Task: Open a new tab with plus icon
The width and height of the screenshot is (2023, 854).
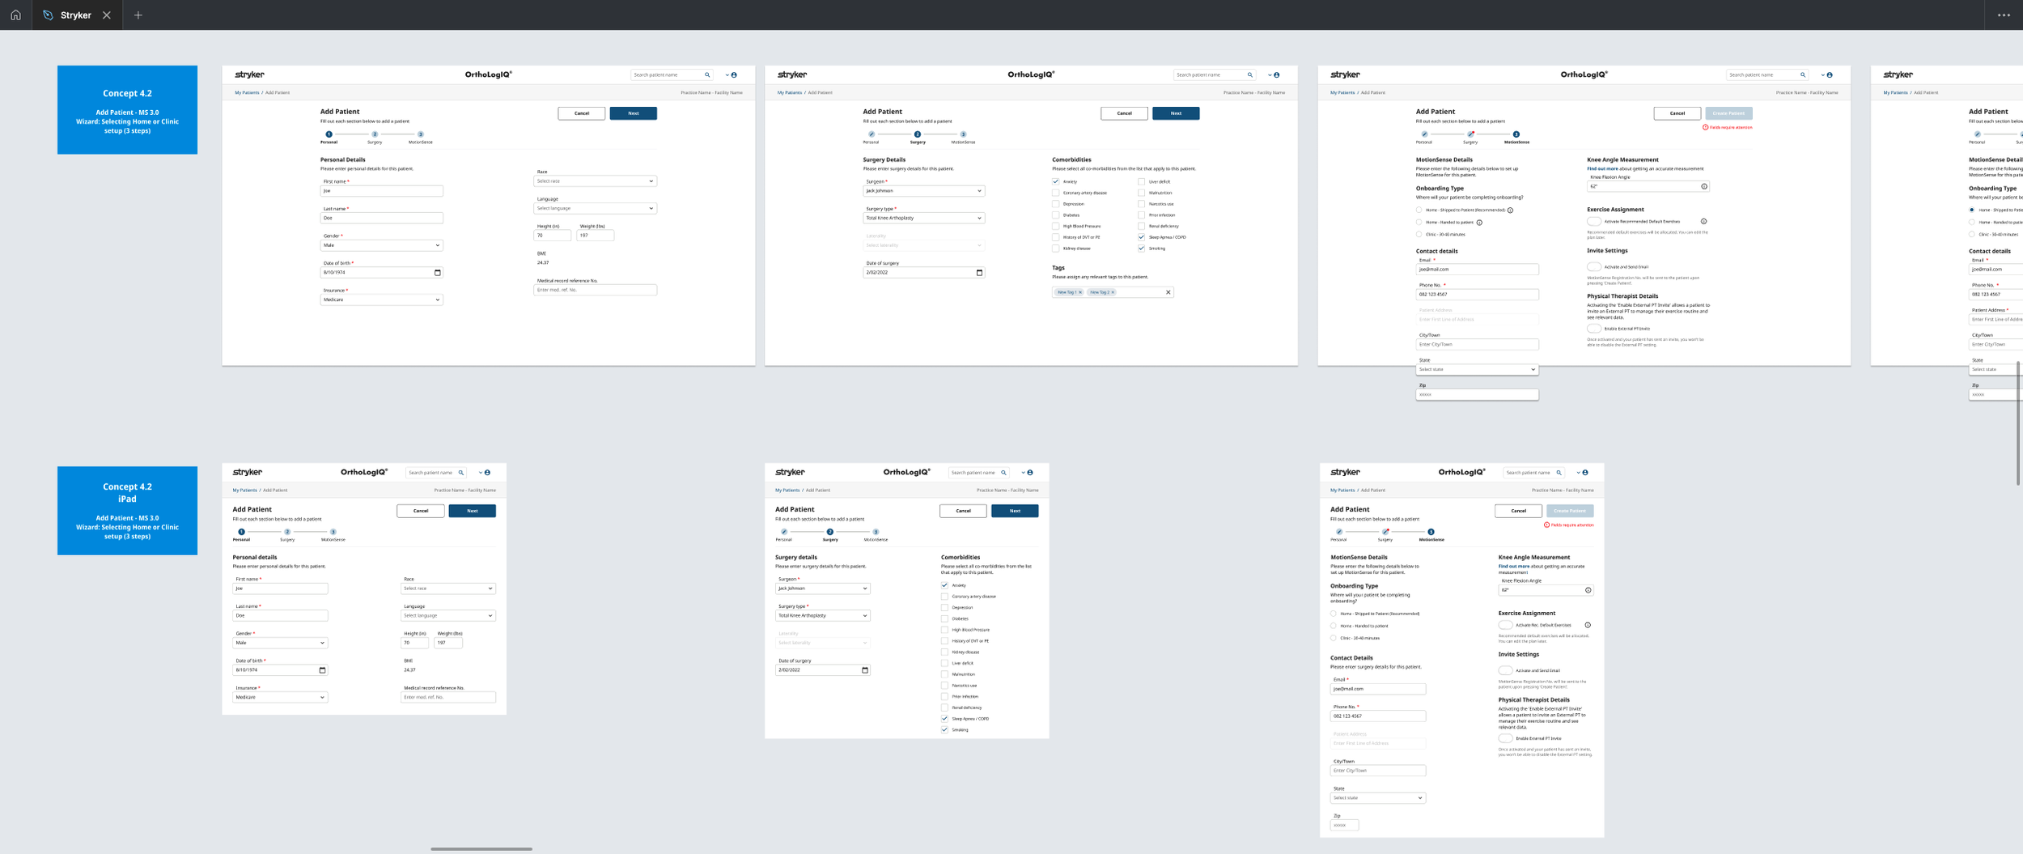Action: point(138,15)
